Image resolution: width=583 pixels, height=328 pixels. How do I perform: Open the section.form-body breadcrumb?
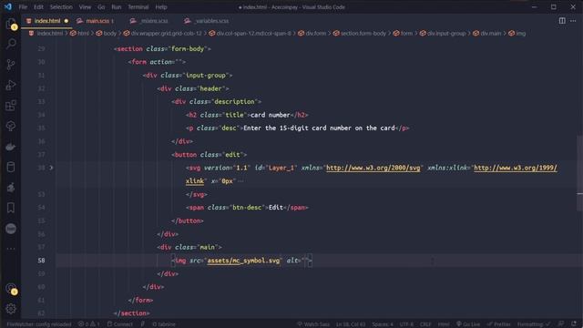[360, 34]
